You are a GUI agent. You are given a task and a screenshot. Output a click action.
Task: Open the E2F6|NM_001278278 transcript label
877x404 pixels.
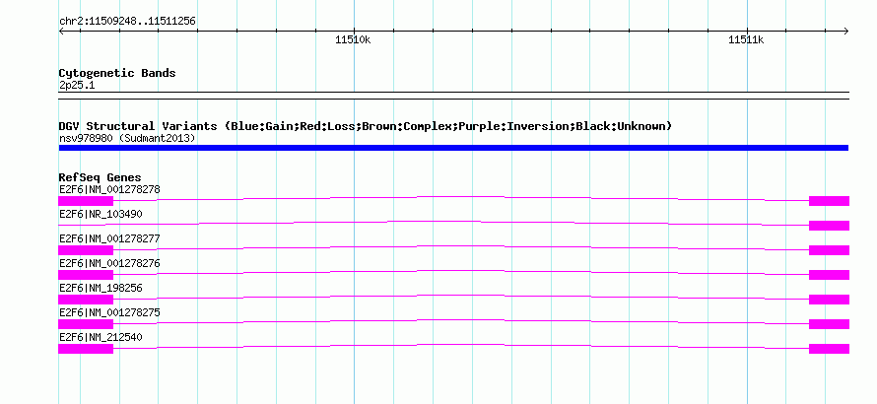pos(109,189)
